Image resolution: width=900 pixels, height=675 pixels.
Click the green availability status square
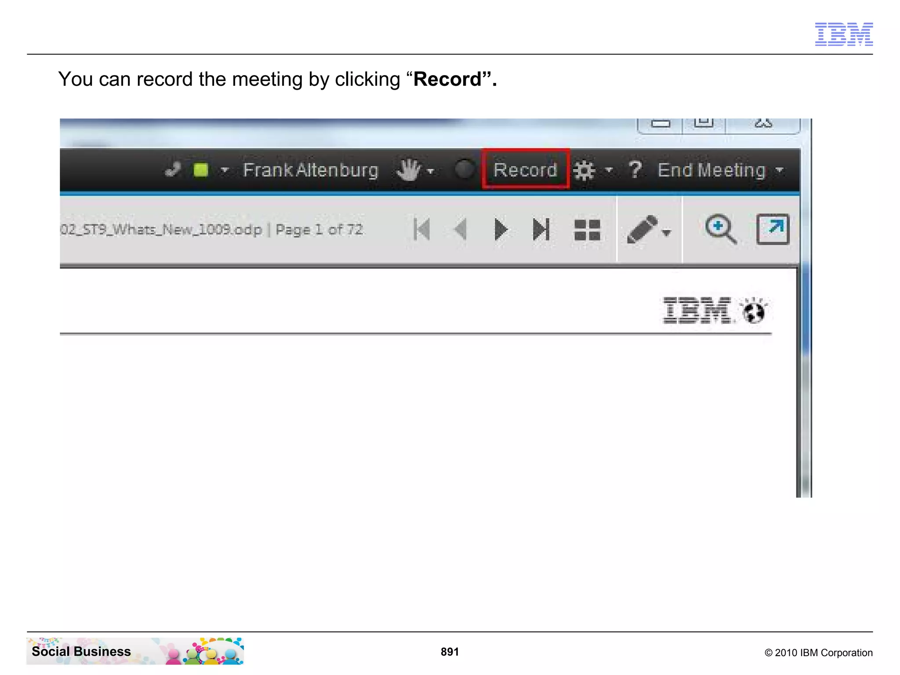(x=201, y=170)
